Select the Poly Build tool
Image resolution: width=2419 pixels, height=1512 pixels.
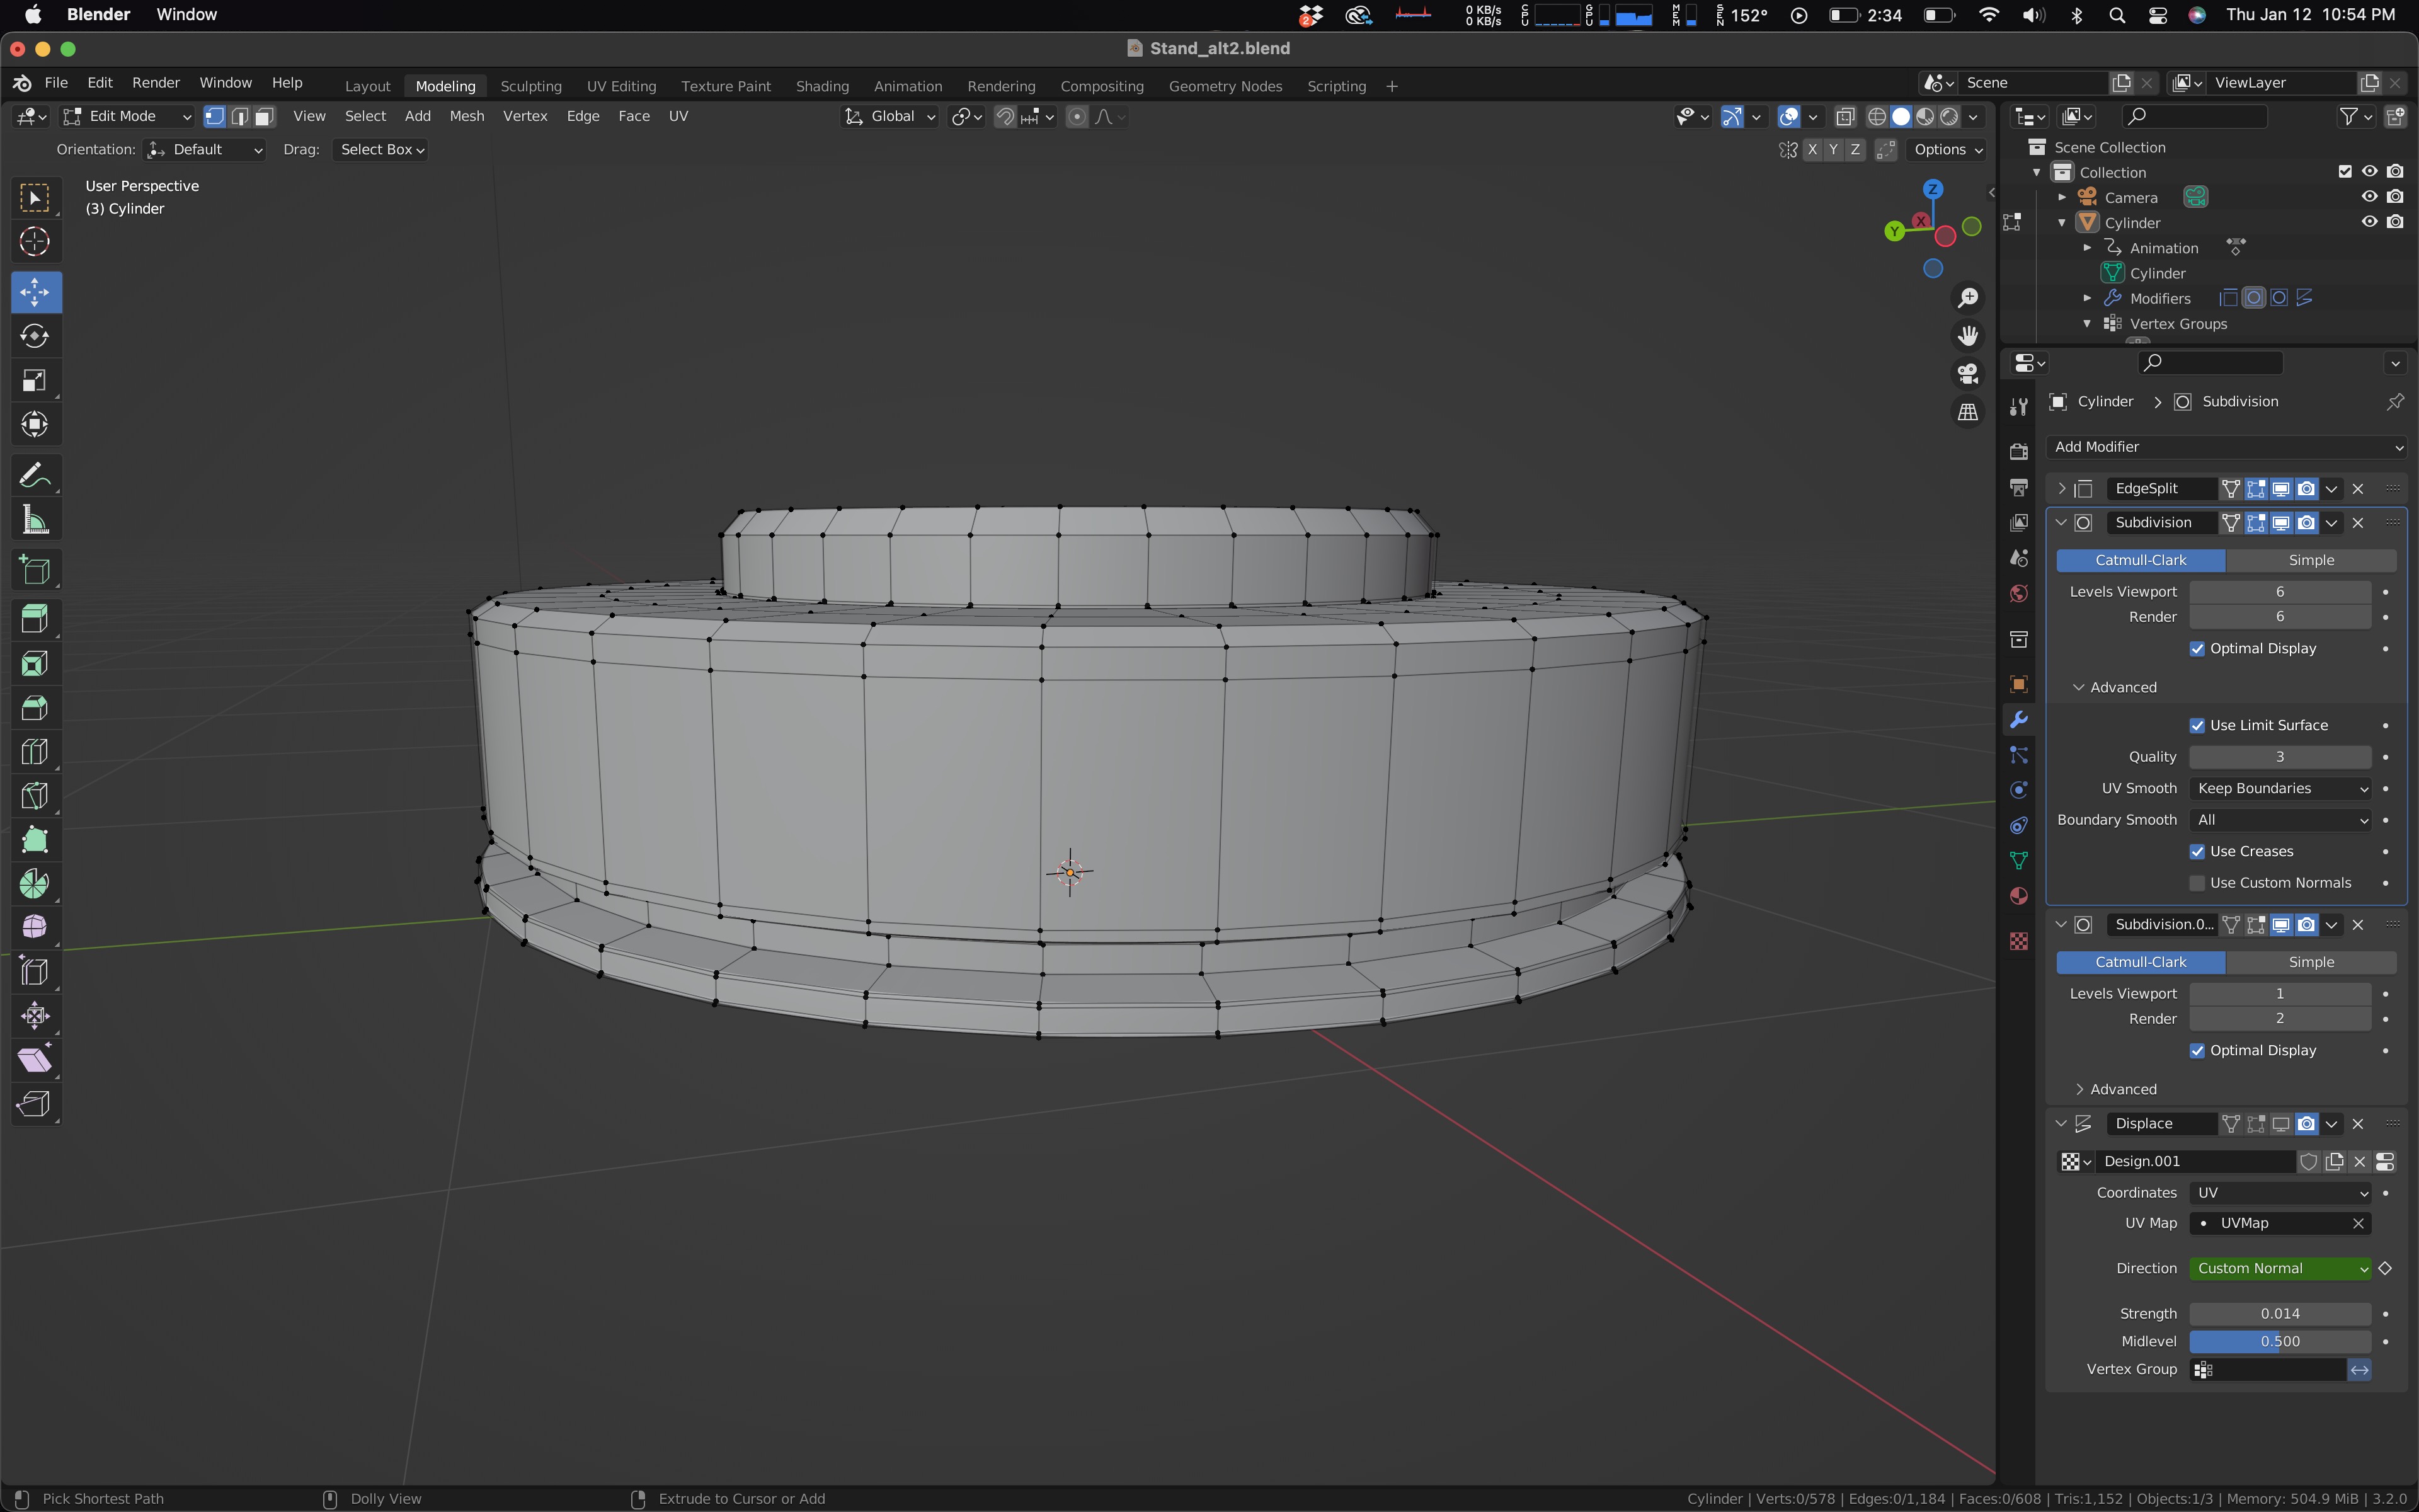(35, 840)
